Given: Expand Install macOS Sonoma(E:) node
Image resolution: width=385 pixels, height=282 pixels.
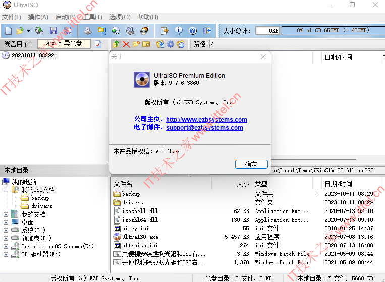Looking at the screenshot, I should point(6,246).
